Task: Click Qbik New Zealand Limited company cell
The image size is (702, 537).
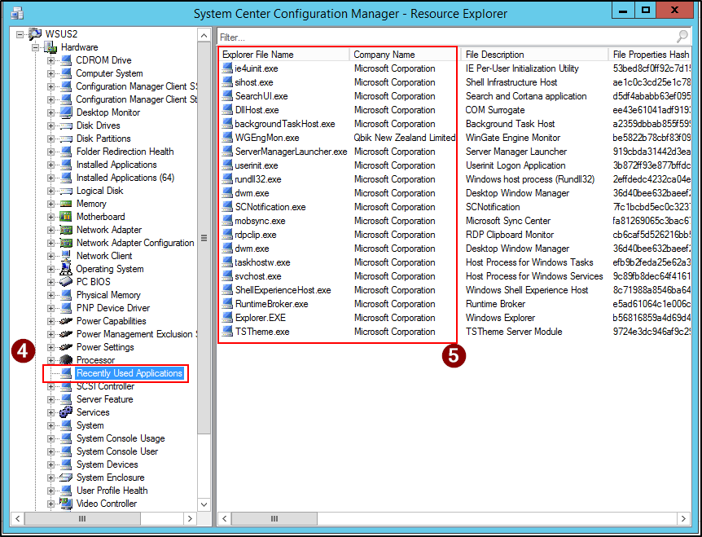Action: 404,138
